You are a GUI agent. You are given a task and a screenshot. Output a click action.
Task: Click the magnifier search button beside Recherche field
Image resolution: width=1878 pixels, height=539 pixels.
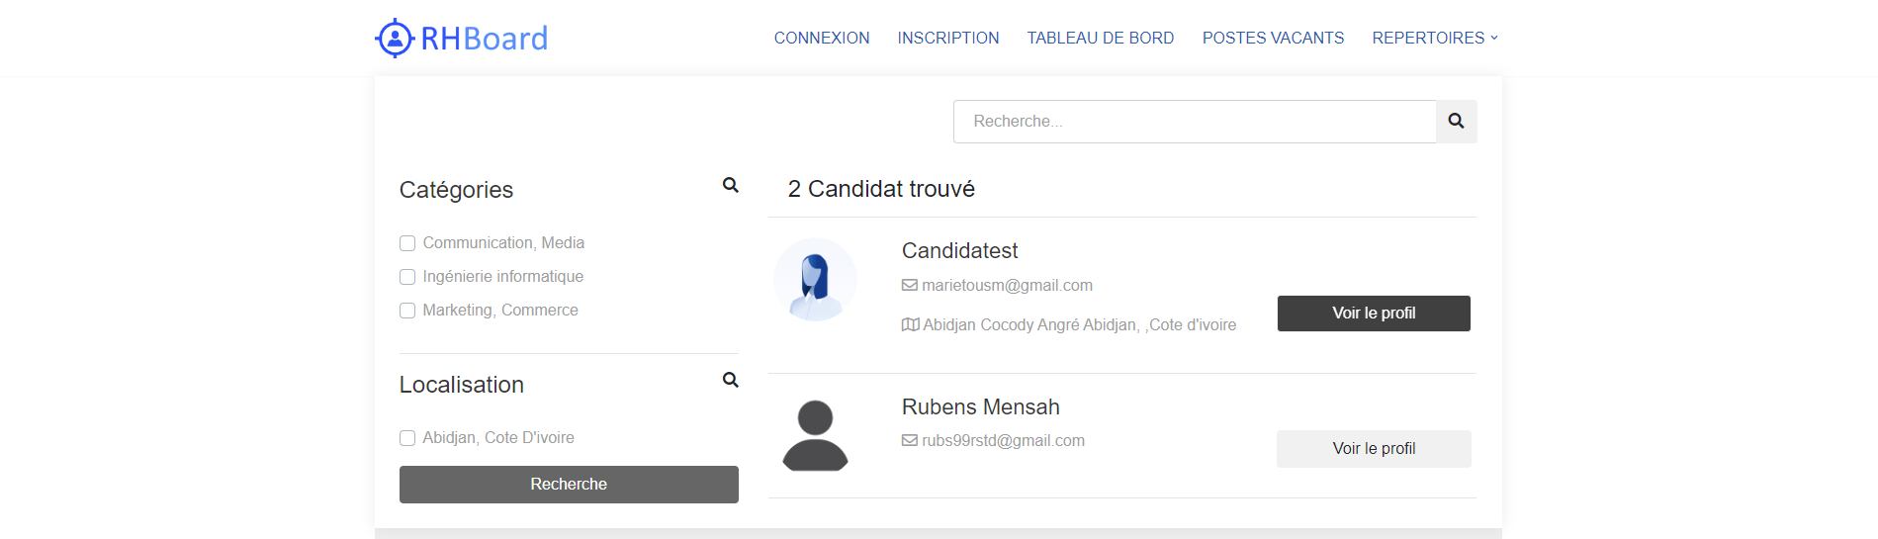point(1456,122)
